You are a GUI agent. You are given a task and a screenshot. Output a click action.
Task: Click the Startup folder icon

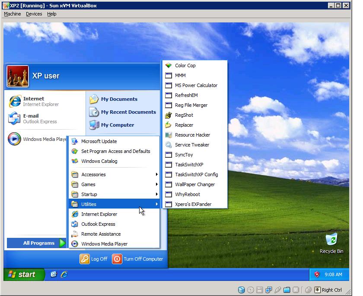click(74, 194)
